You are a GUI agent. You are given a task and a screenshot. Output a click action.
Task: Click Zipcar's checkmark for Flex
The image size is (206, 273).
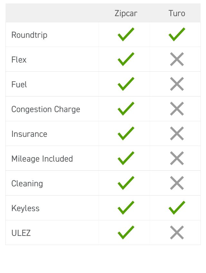pos(126,59)
